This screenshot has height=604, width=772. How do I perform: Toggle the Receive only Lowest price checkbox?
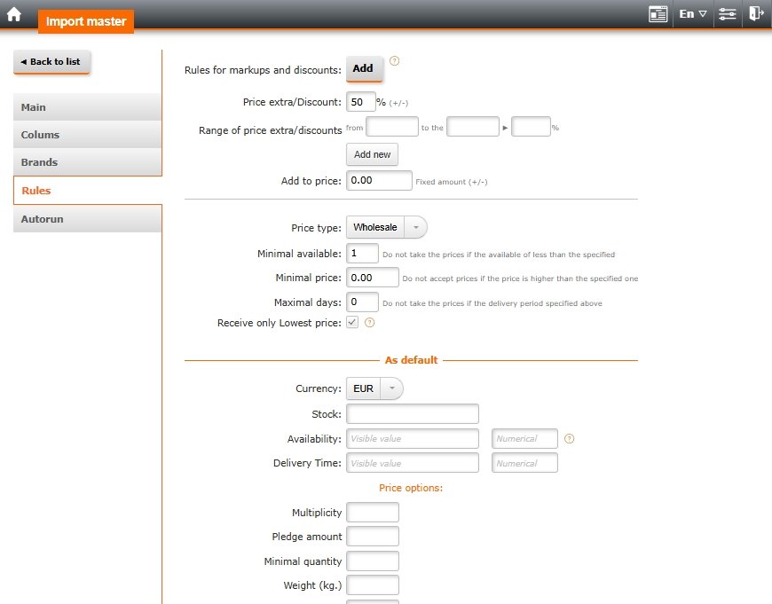(352, 323)
